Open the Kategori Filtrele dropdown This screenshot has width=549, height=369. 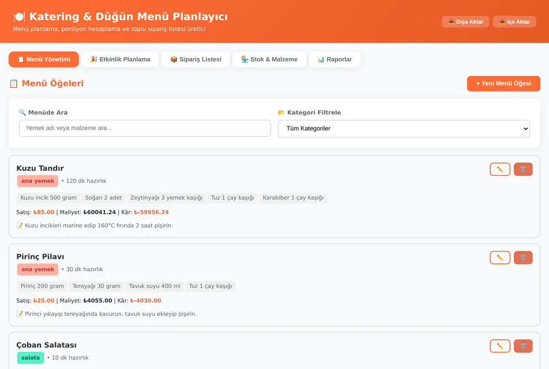[404, 129]
